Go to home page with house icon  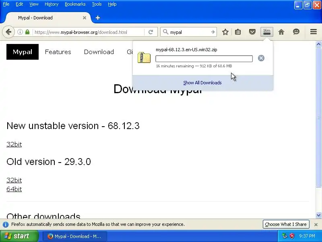coord(281,32)
